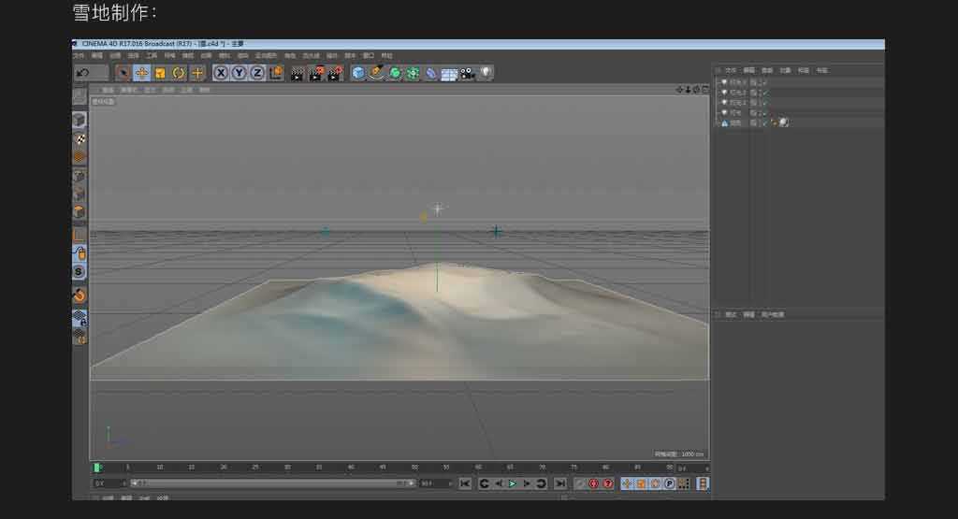This screenshot has height=519, width=958.
Task: Toggle the Y axis lock
Action: pos(239,73)
